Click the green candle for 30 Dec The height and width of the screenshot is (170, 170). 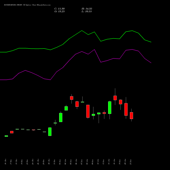pyautogui.click(x=50, y=132)
